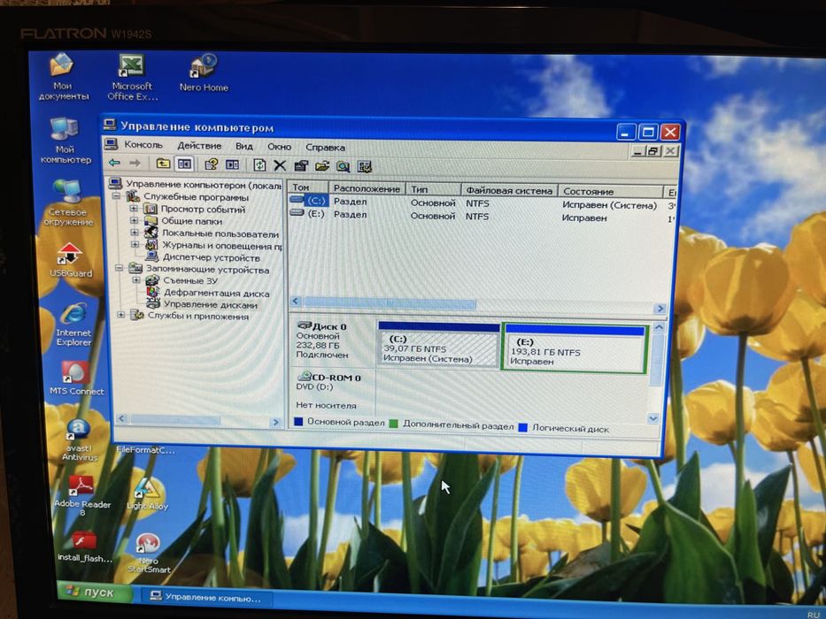Select Диспетчер устройств in the tree
This screenshot has width=826, height=619.
click(x=212, y=257)
